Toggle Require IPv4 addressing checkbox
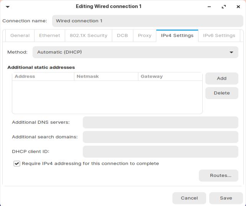The image size is (246, 206). [x=17, y=163]
